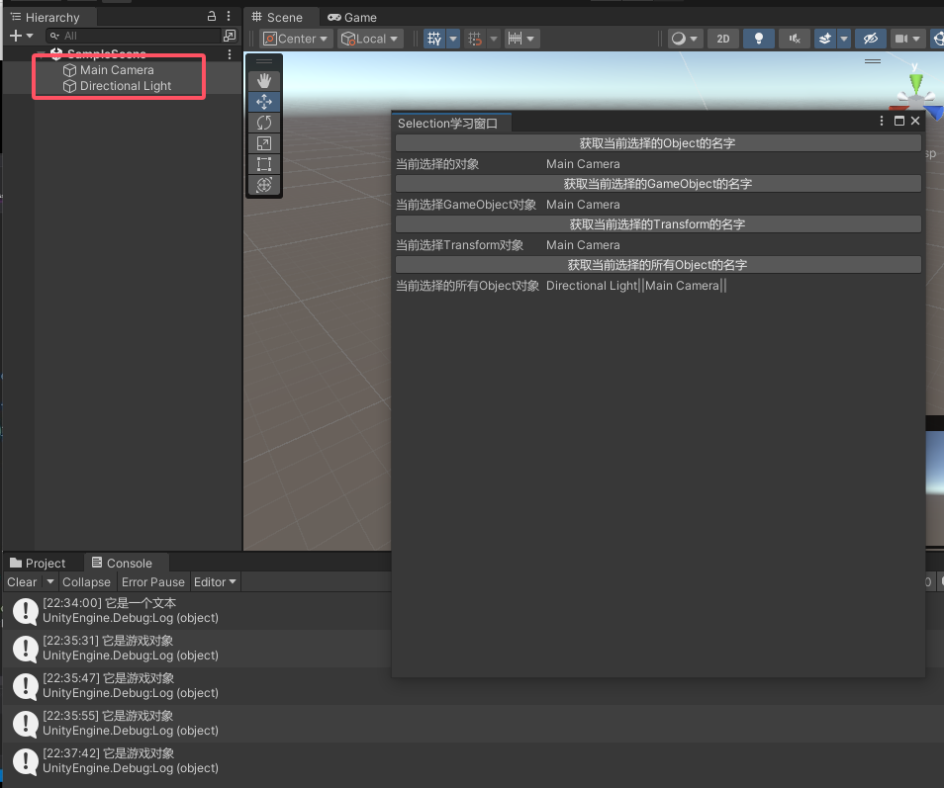Click 获取当前选择的GameObject的名字 button
944x788 pixels.
[x=658, y=184]
